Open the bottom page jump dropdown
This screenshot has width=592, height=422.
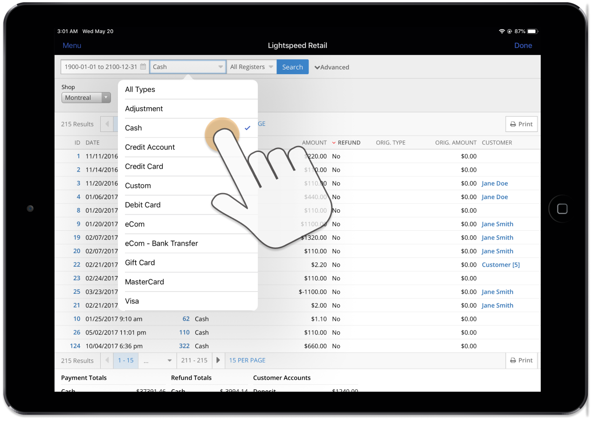coord(158,360)
